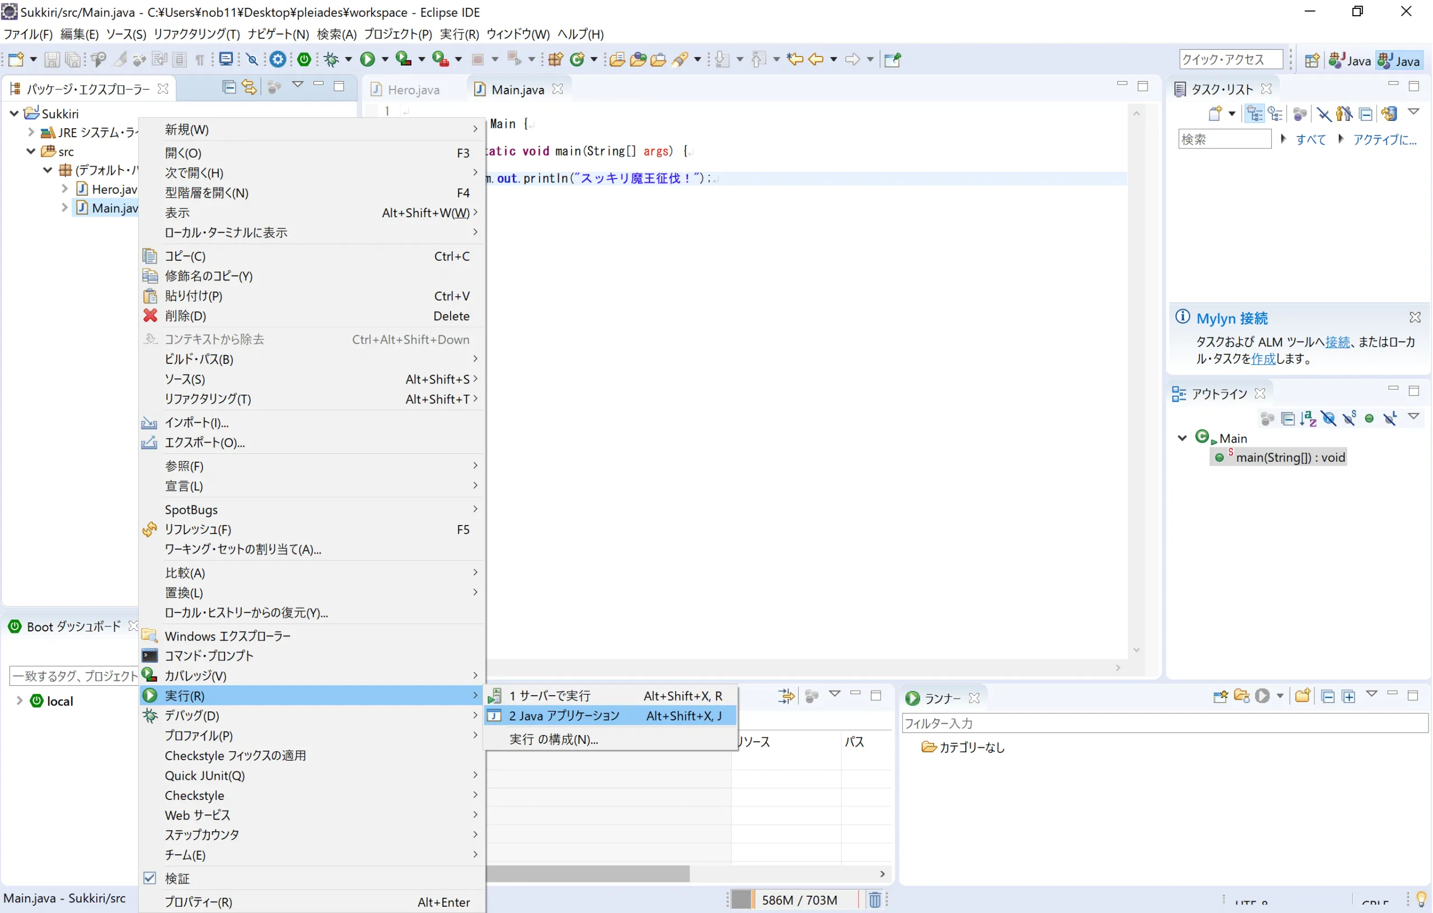The image size is (1433, 913).
Task: Expand the local node in Boot Dashboard
Action: (19, 700)
